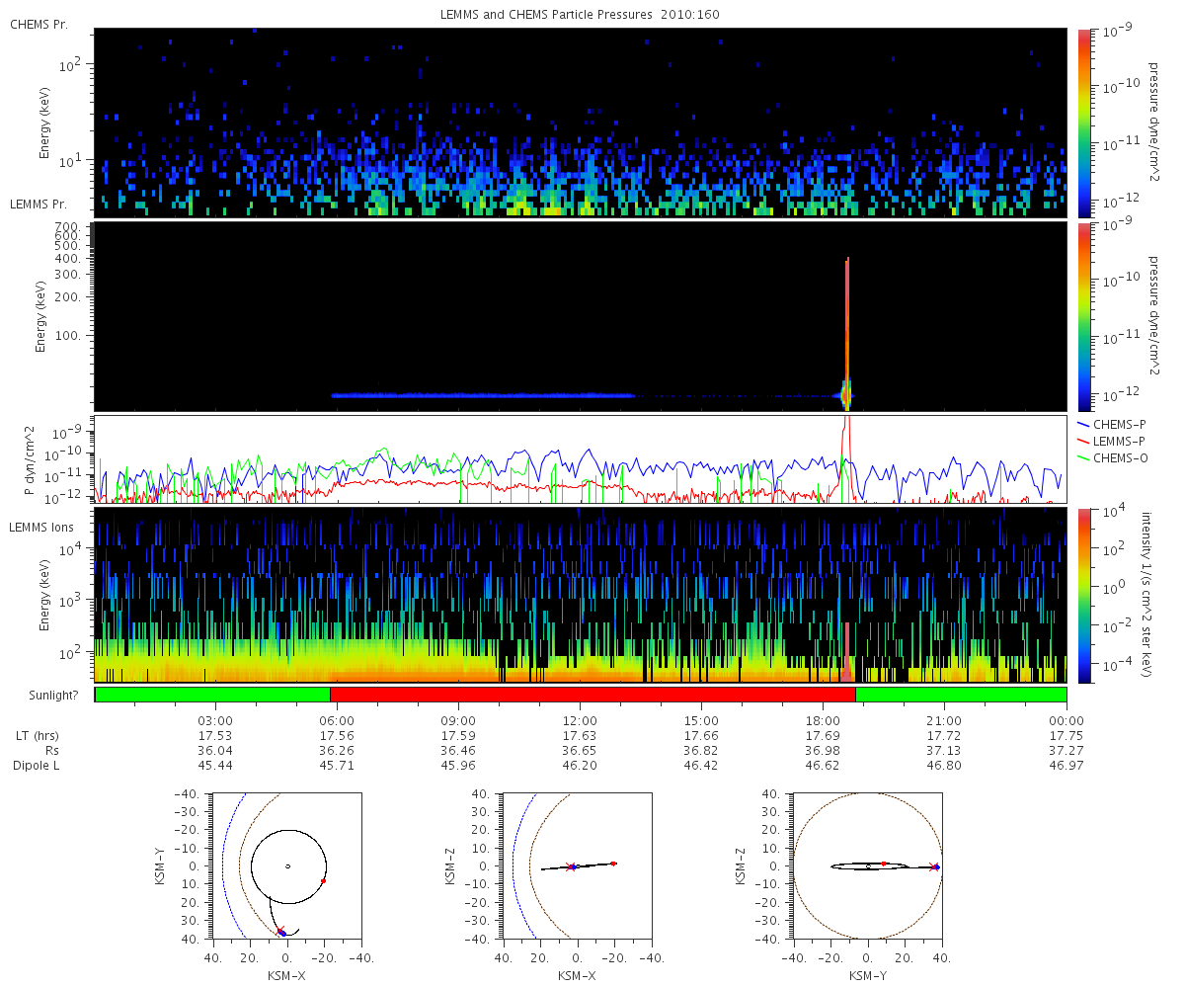Viewport: 1185px width, 988px height.
Task: Click the KSM-X vs KSM-Y orbit thumbnail
Action: click(x=287, y=865)
